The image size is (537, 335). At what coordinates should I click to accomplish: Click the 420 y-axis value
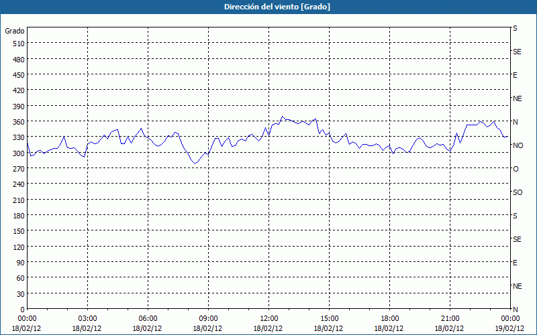pos(19,90)
